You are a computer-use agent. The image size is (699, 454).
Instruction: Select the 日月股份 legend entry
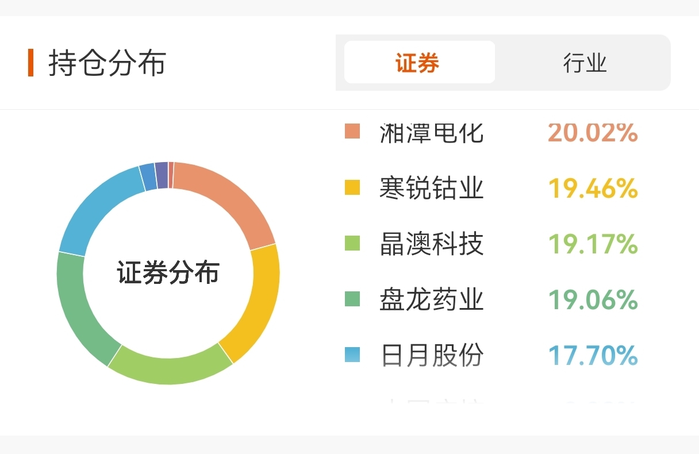tap(431, 355)
